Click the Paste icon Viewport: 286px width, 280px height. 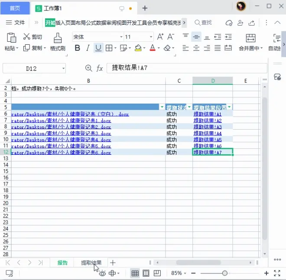tap(11, 38)
